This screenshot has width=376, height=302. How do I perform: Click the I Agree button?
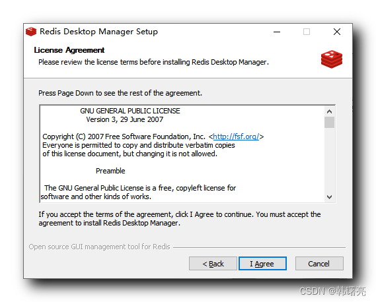point(262,264)
